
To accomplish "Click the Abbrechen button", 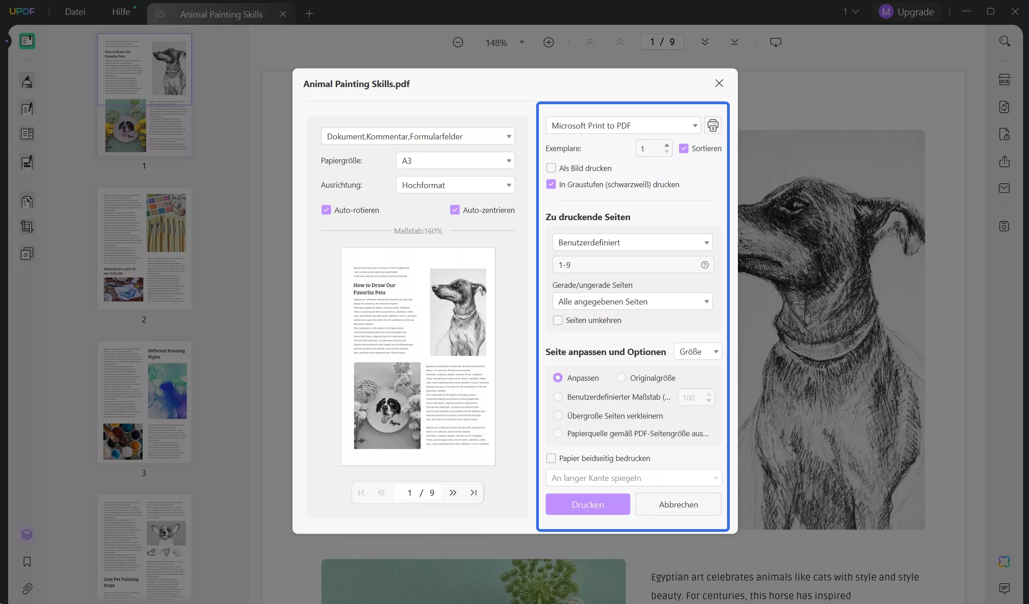I will coord(678,504).
